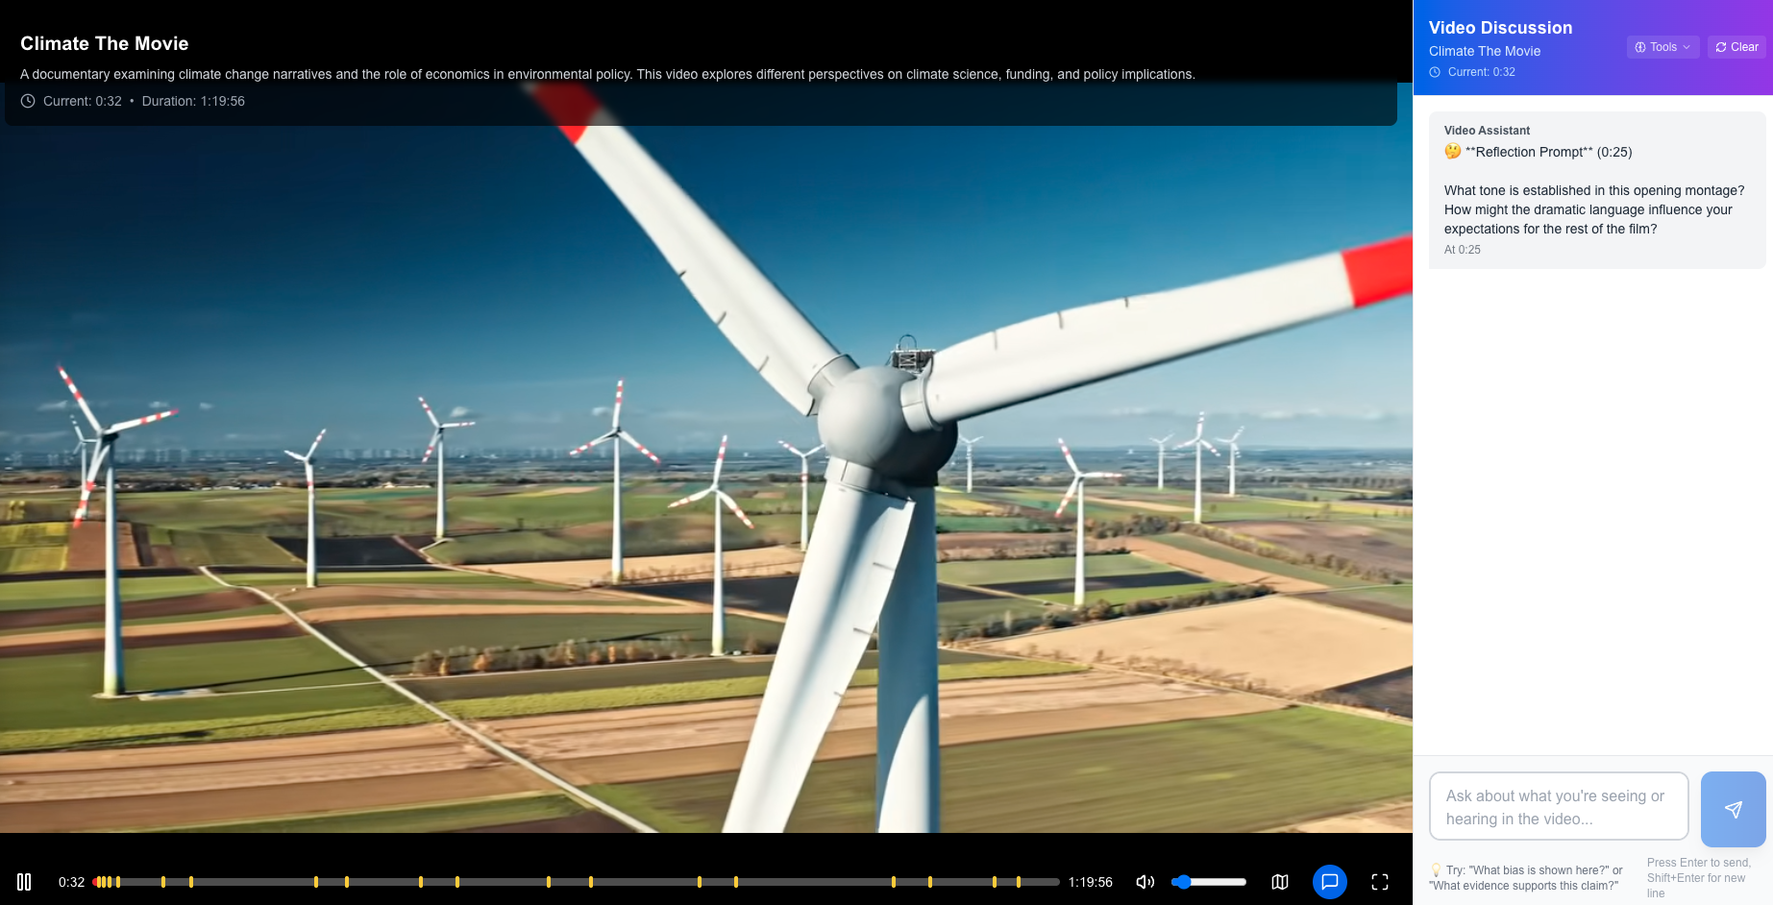Enter fullscreen mode
Screen dimensions: 1773x905
[x=1380, y=882]
